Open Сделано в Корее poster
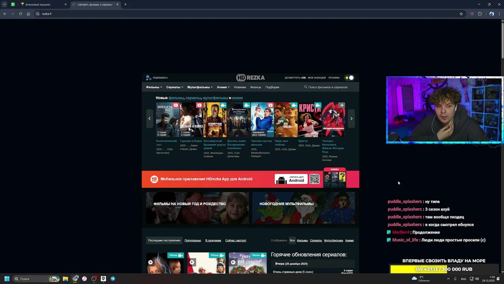 click(x=191, y=120)
